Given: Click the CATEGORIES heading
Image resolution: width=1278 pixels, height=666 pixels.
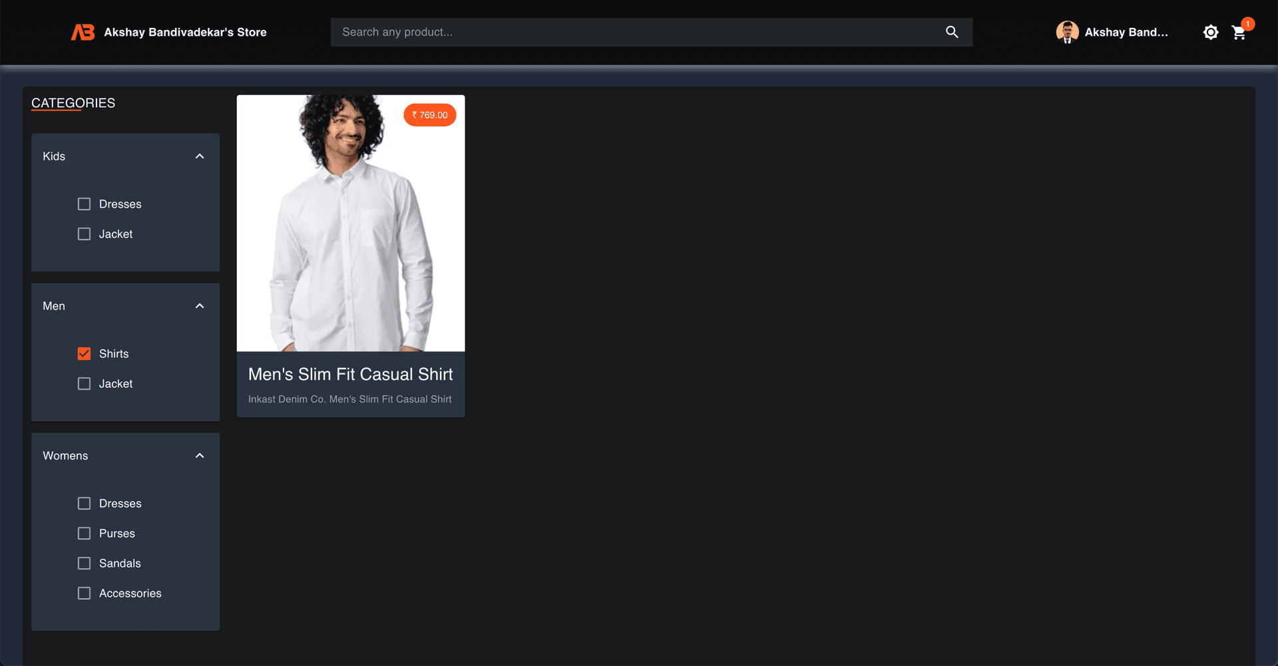Looking at the screenshot, I should [73, 103].
